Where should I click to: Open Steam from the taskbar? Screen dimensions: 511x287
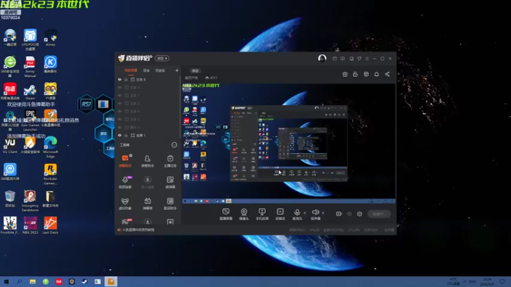[x=85, y=282]
